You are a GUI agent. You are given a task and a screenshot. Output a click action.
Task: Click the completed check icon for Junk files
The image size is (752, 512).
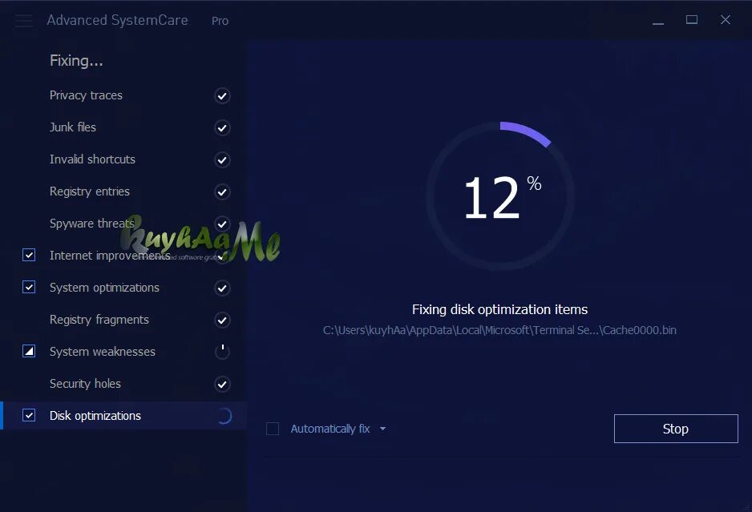[222, 128]
